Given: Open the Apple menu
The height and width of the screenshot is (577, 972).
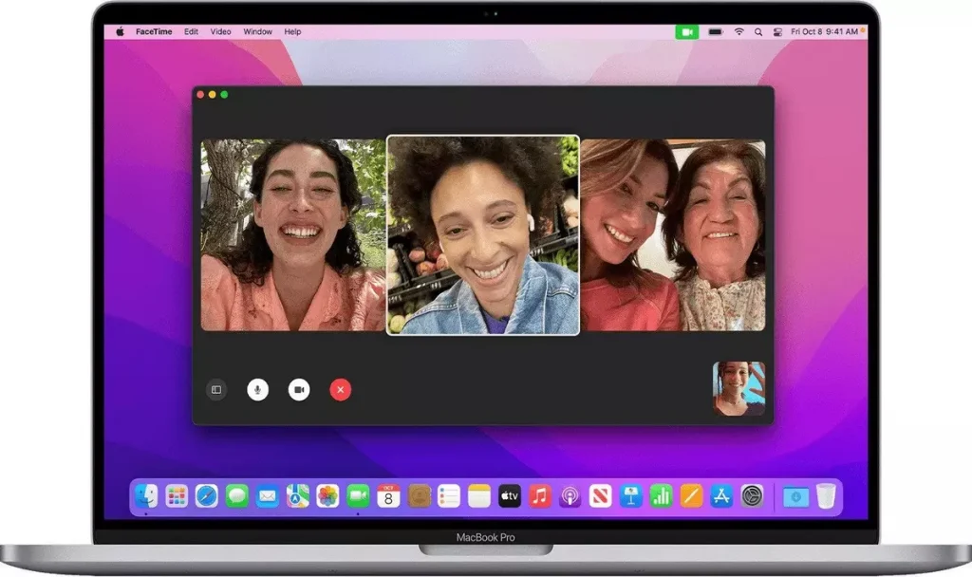Looking at the screenshot, I should pos(121,31).
